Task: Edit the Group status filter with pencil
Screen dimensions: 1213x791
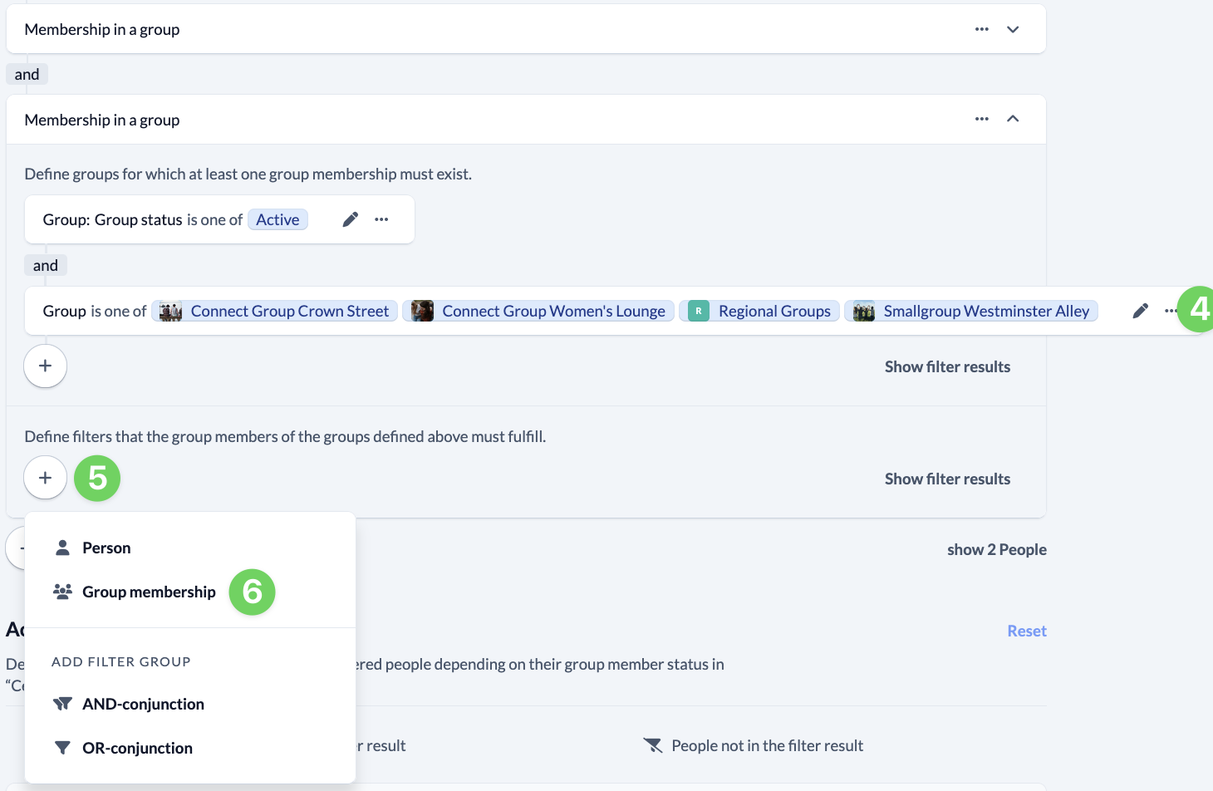Action: [351, 219]
